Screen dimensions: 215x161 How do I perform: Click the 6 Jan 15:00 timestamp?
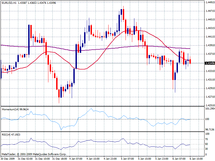tap(197, 158)
